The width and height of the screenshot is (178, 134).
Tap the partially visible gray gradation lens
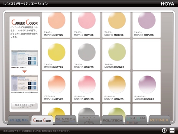(x=87, y=111)
